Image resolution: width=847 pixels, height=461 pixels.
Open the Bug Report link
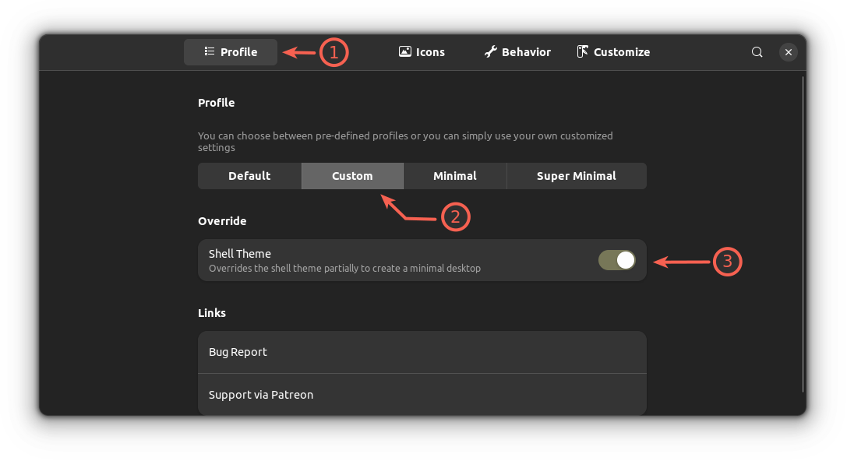coord(422,352)
